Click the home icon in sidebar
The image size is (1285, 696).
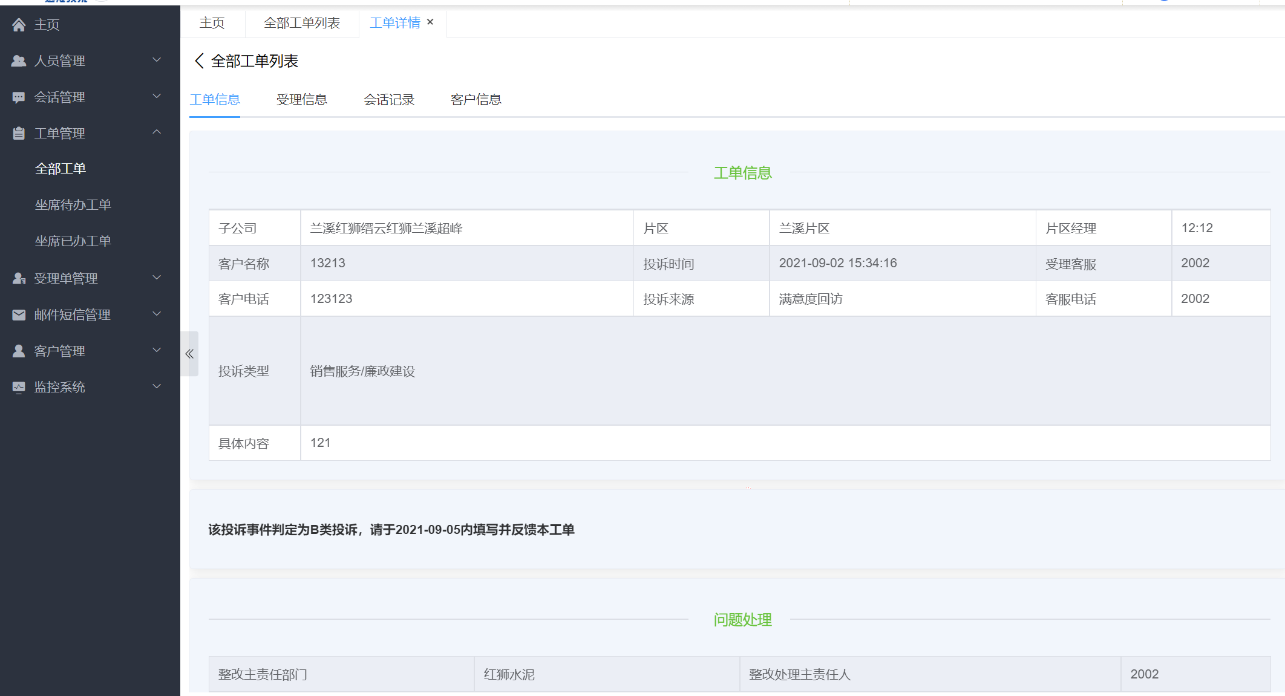19,25
